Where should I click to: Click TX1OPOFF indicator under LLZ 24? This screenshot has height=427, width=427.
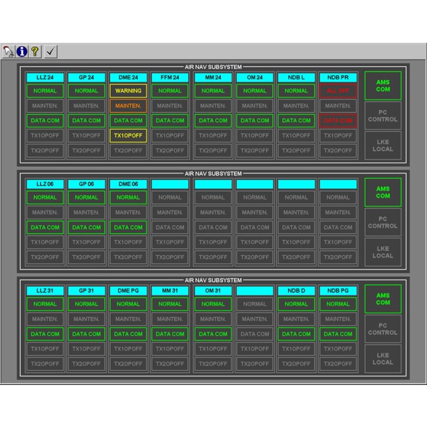tap(45, 135)
